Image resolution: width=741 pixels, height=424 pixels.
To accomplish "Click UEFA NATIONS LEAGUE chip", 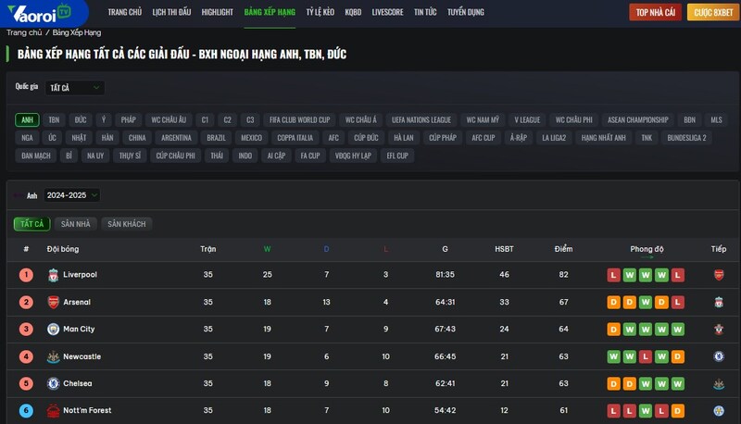I will 421,120.
